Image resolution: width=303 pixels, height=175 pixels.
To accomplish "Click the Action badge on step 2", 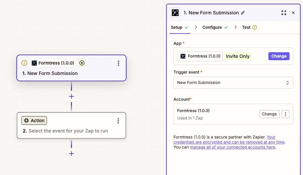I will tap(34, 120).
